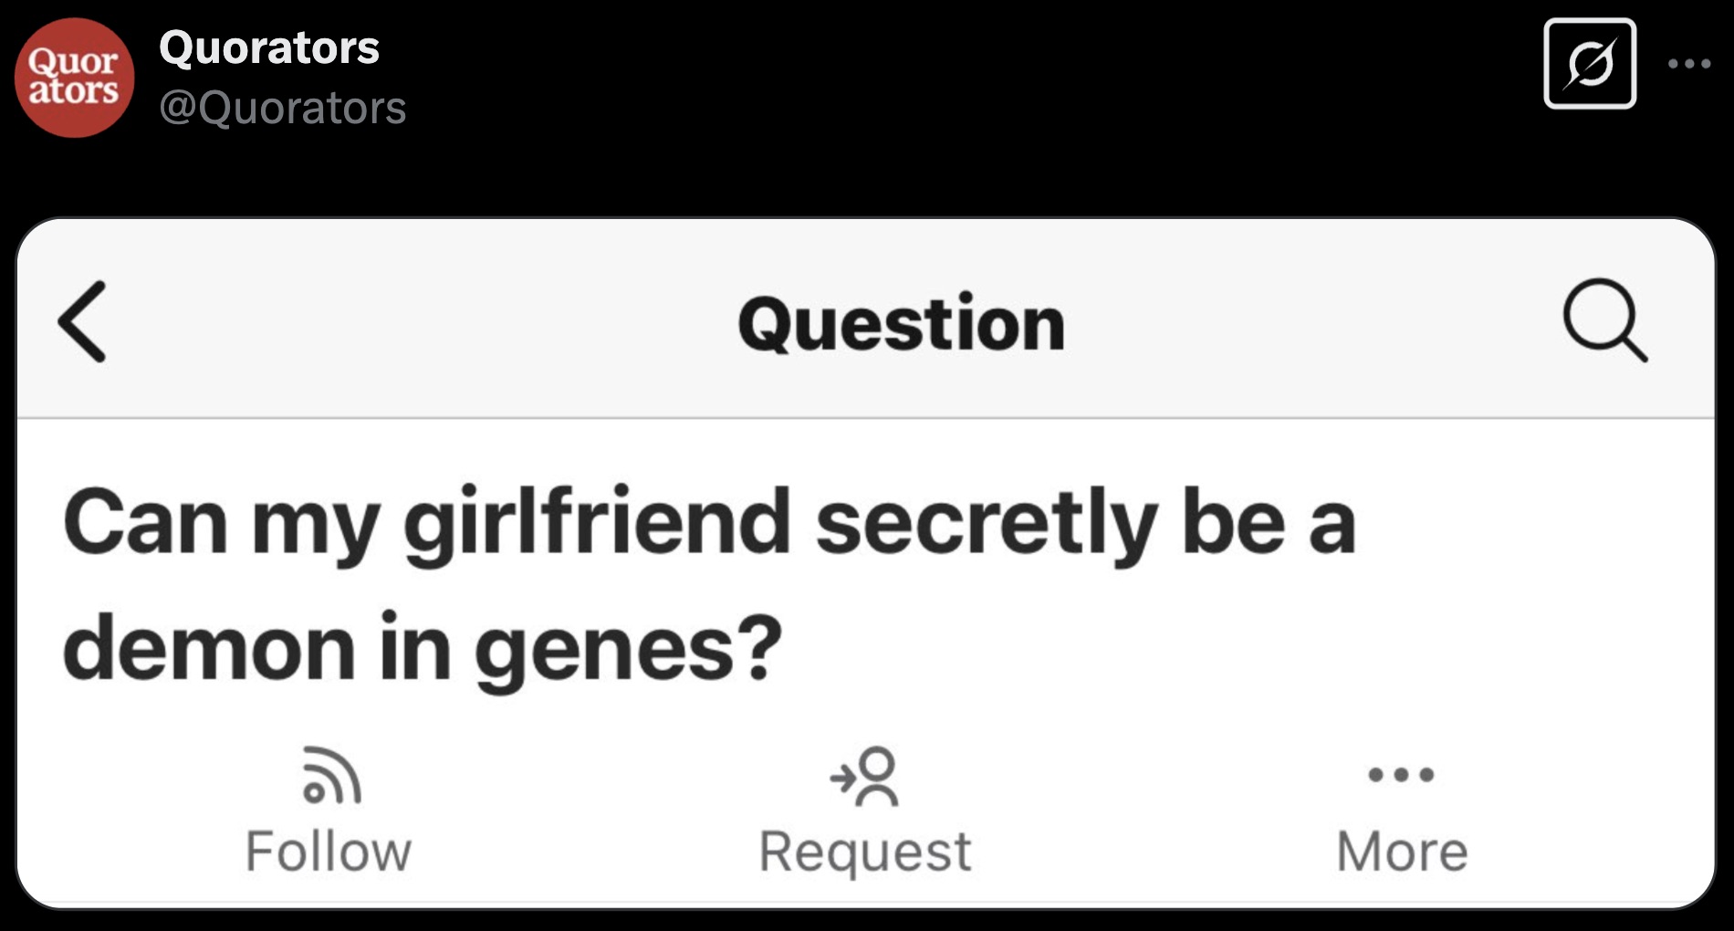Click the Follow feed signal icon
The height and width of the screenshot is (931, 1734).
tap(331, 775)
